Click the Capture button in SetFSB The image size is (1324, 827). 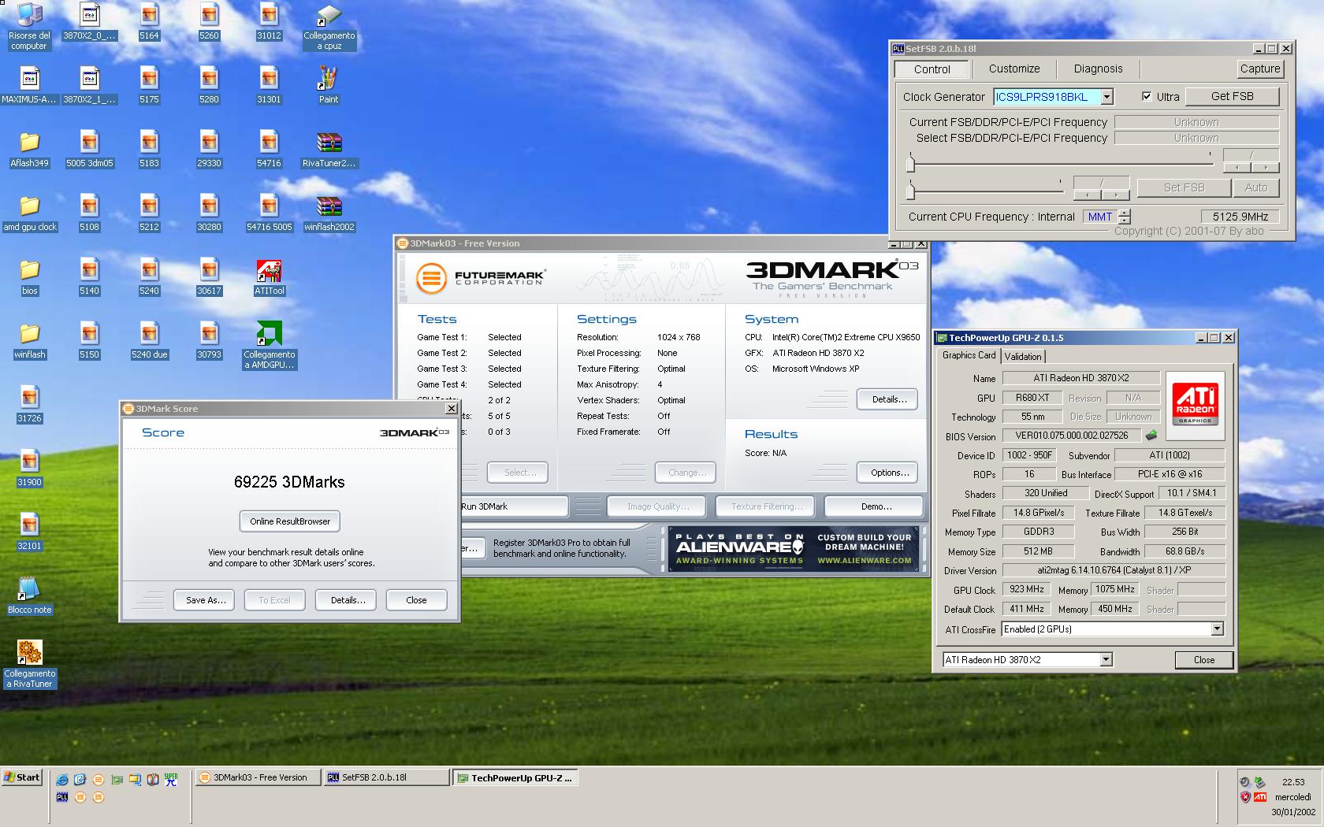[1259, 69]
